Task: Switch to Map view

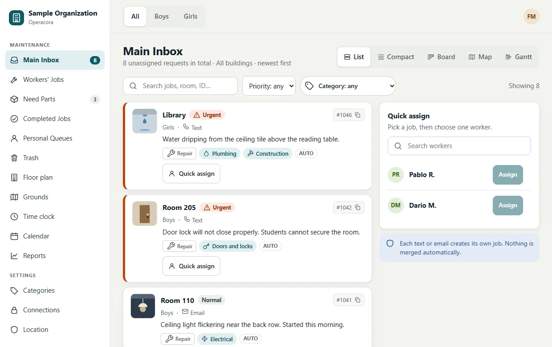Action: [x=480, y=57]
